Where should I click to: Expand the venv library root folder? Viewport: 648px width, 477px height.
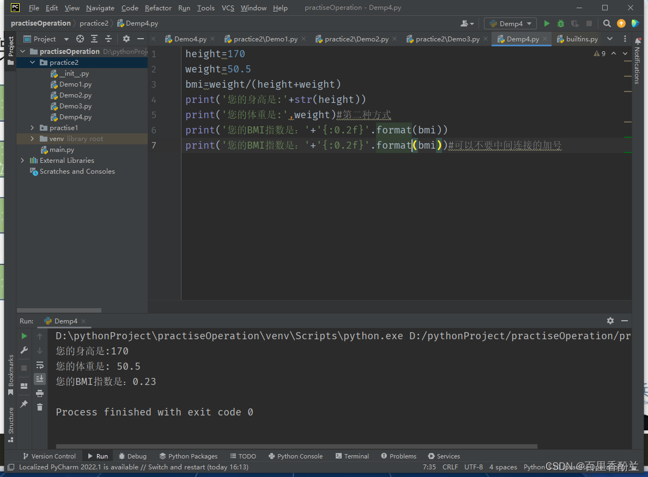[x=33, y=139]
